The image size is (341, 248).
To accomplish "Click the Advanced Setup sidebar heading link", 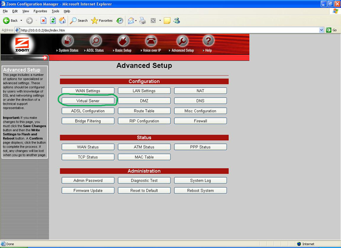I will 21,70.
